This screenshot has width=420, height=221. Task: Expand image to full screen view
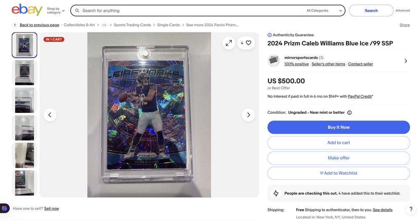229,43
